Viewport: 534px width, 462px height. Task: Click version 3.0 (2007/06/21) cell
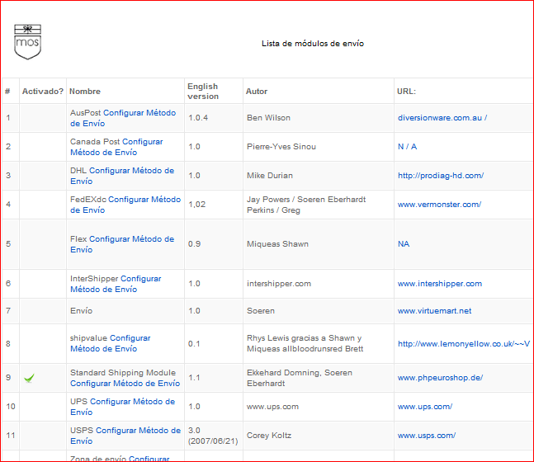point(213,436)
